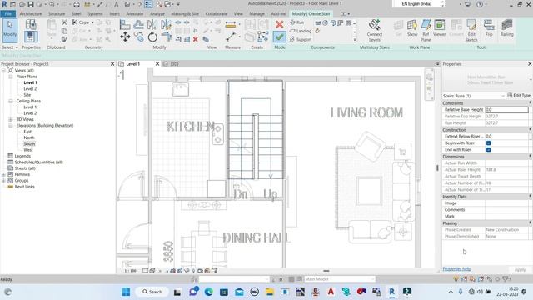The width and height of the screenshot is (533, 300).
Task: Open the Massing & Site ribbon tab
Action: click(x=185, y=13)
